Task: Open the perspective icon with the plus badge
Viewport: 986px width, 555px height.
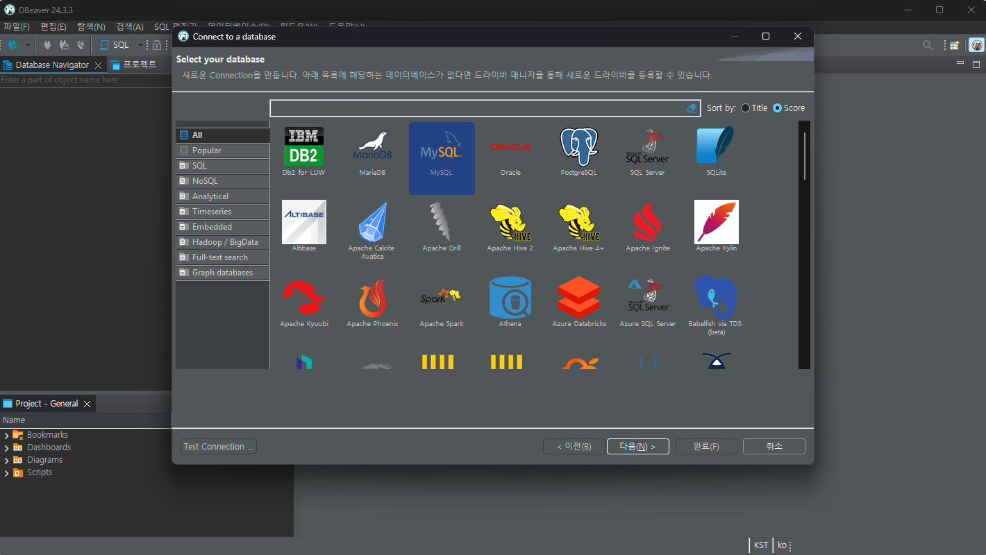Action: coord(955,45)
